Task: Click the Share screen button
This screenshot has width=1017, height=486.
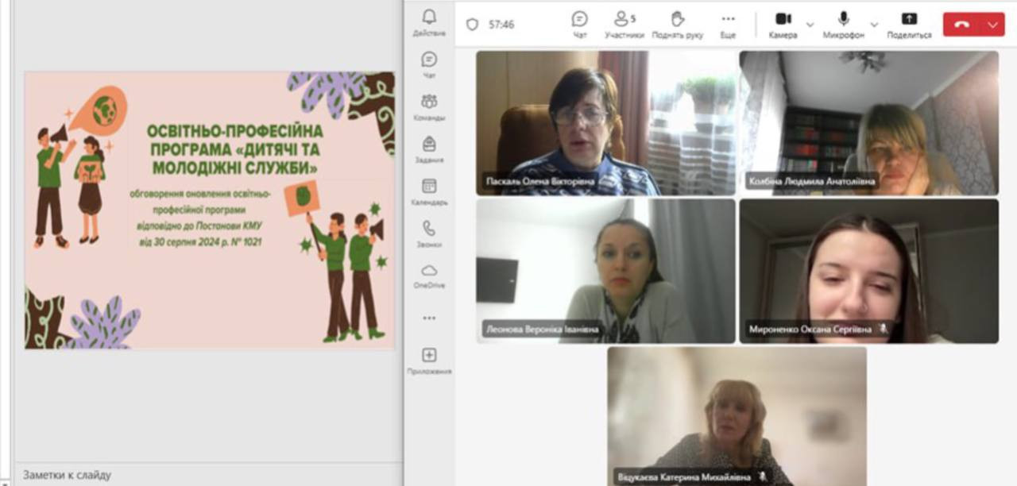Action: coord(909,24)
